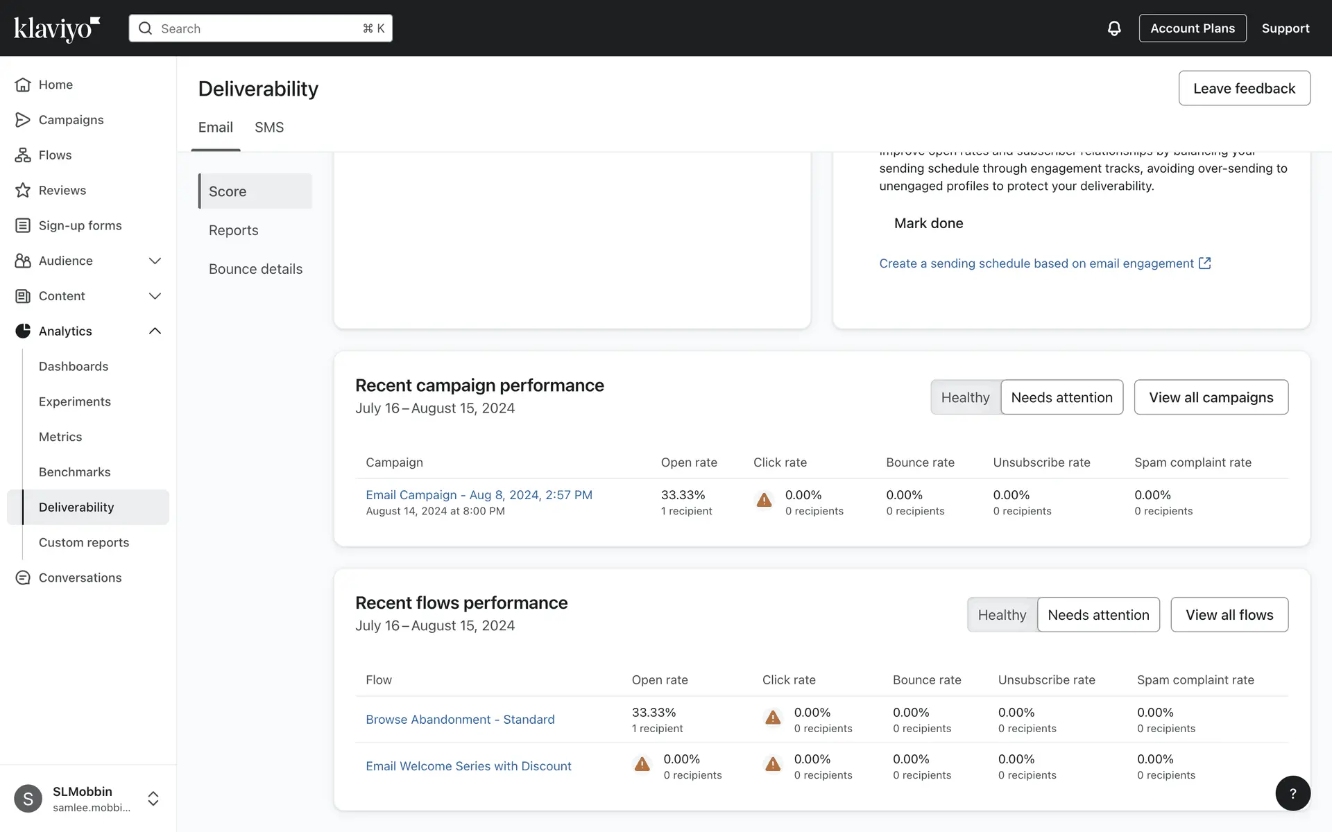Open the SLMobbin account switcher
Viewport: 1332px width, 832px height.
pyautogui.click(x=153, y=799)
